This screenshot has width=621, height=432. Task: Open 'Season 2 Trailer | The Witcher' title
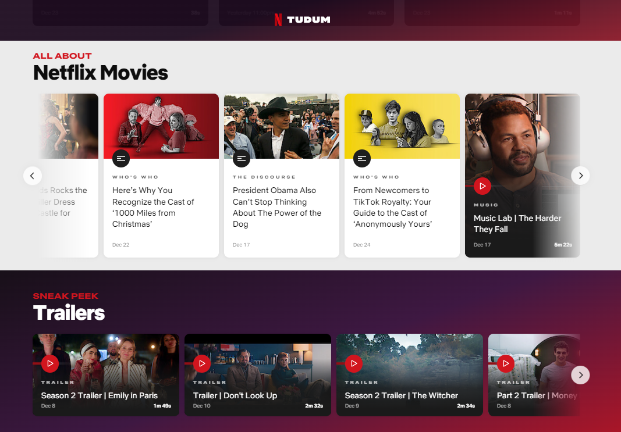(401, 395)
